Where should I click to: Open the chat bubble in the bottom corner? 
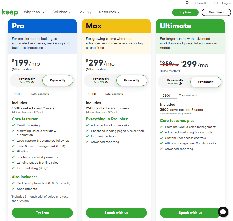point(223,212)
